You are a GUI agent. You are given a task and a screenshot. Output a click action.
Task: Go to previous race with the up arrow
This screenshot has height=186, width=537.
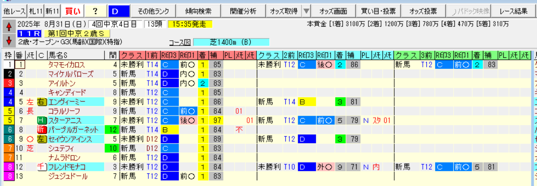tap(8, 27)
